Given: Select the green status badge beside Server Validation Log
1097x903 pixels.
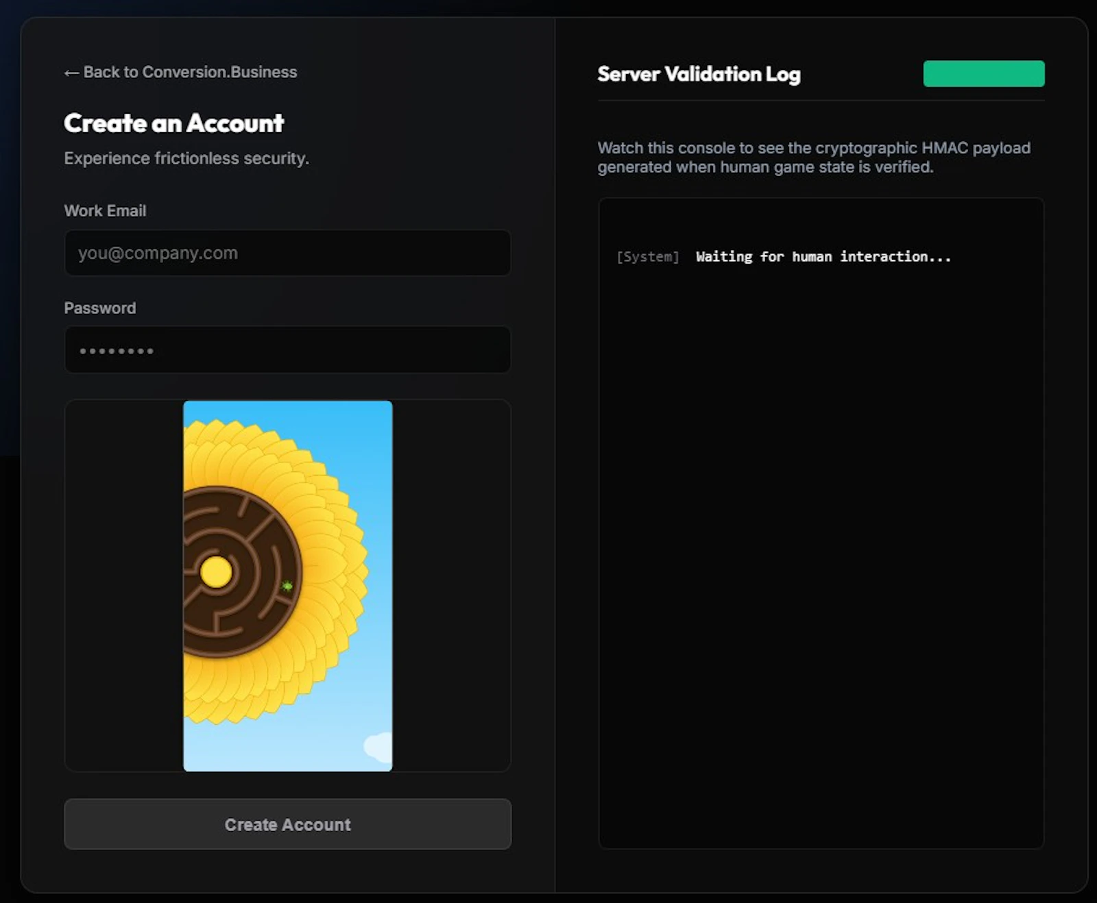Looking at the screenshot, I should click(x=984, y=73).
